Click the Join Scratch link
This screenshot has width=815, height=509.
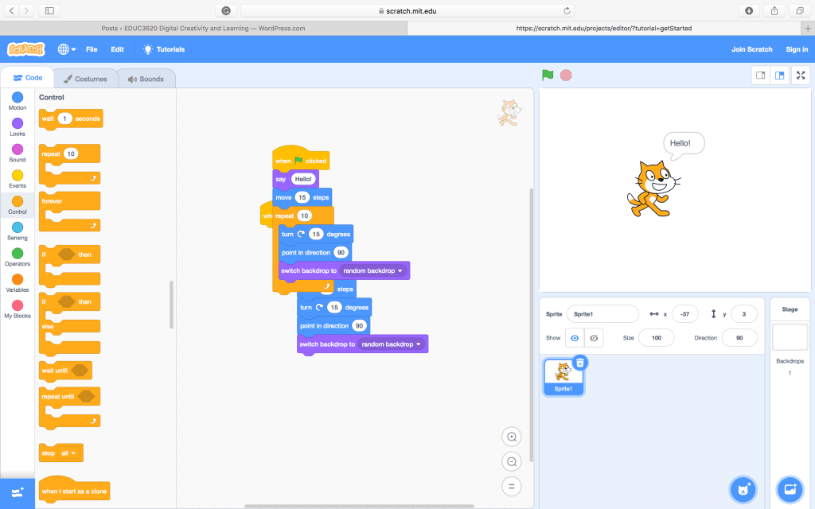click(751, 49)
